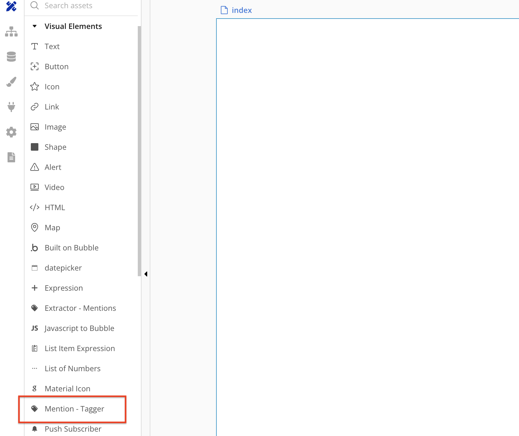The width and height of the screenshot is (519, 436).
Task: Choose the "datepicker" label
Action: (x=63, y=268)
